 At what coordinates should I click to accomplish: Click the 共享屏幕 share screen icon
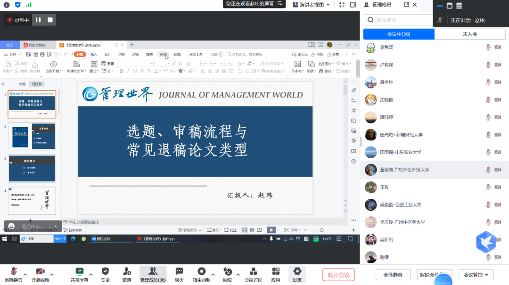coord(79,272)
